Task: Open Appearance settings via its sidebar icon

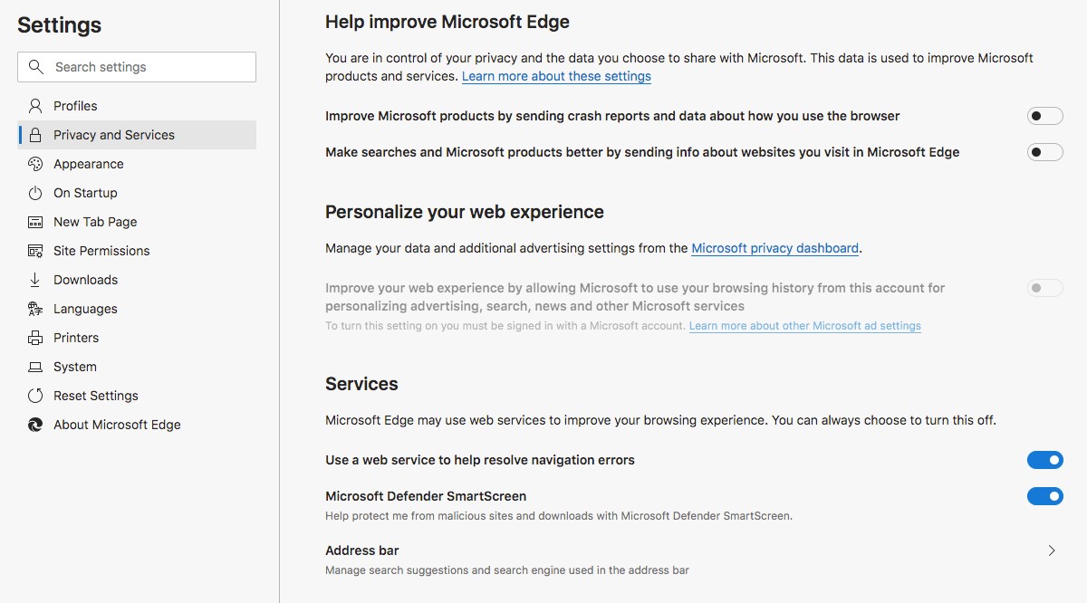Action: coord(34,164)
